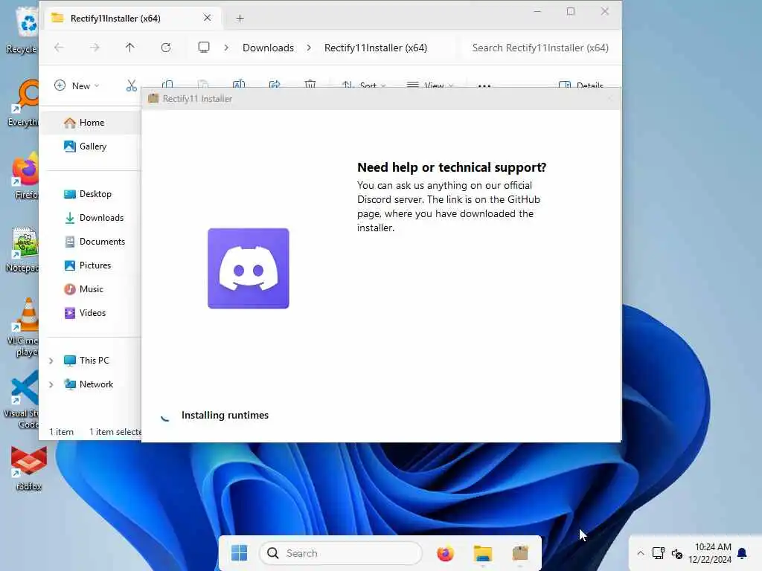Viewport: 762px width, 571px height.
Task: Select the Everything search desktop shortcut
Action: tap(23, 103)
